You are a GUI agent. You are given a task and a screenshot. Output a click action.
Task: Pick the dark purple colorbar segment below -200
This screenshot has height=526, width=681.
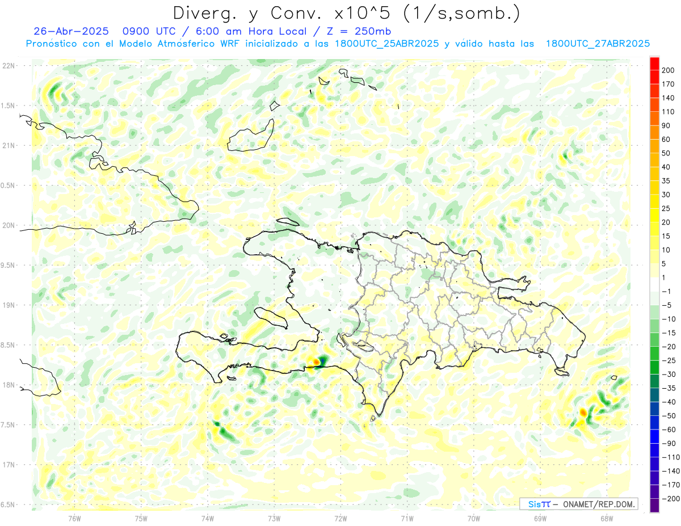click(654, 506)
